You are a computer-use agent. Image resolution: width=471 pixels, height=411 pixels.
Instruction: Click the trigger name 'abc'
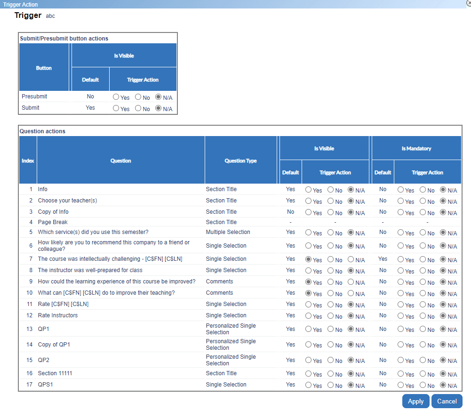click(x=50, y=16)
